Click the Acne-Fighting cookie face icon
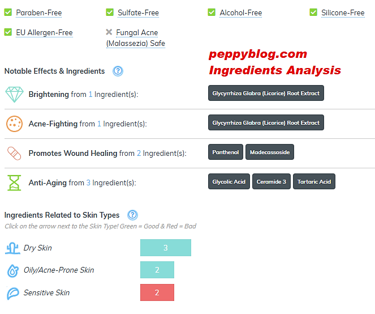375x314 pixels. click(x=14, y=124)
